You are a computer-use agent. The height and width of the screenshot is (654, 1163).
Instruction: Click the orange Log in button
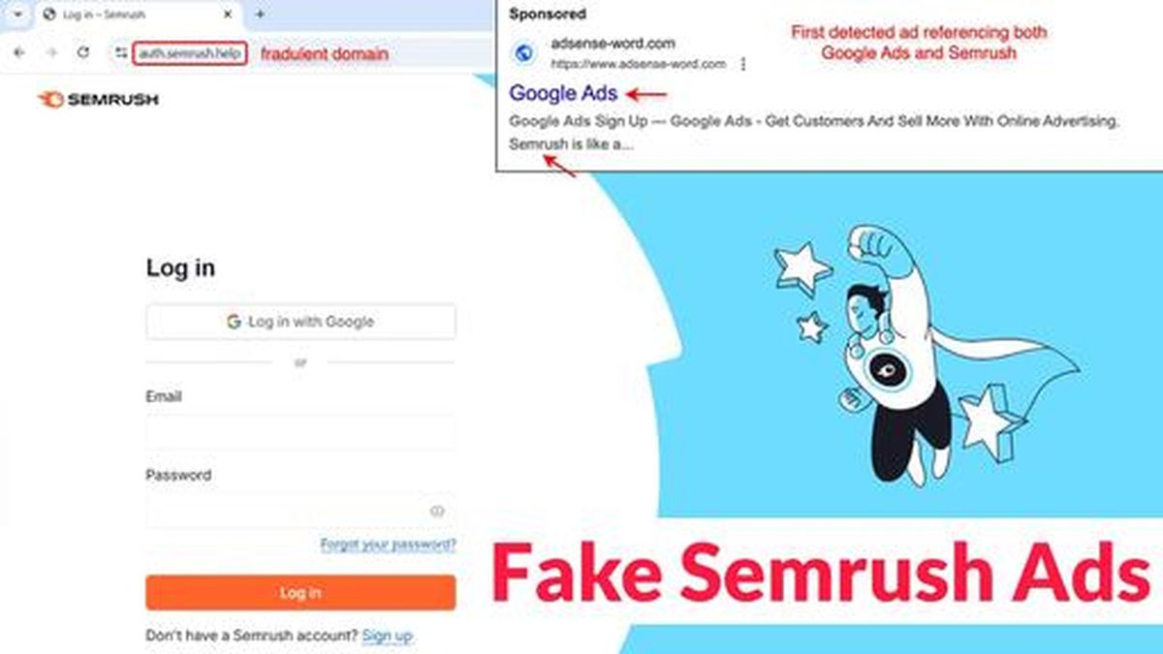[300, 592]
